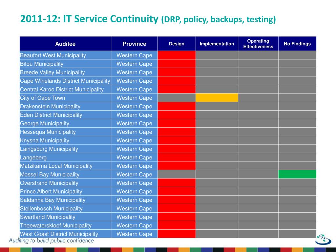Select the Operating Effectiveness column header
336x252 pixels.
point(258,44)
